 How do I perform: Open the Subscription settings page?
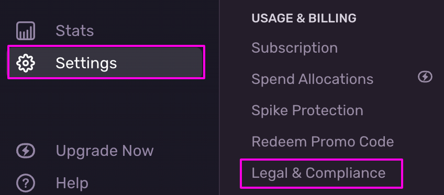click(x=294, y=48)
